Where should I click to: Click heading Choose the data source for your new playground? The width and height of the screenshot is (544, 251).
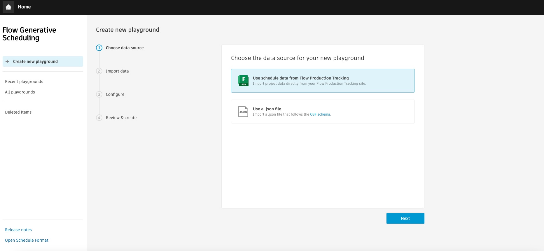pyautogui.click(x=298, y=58)
